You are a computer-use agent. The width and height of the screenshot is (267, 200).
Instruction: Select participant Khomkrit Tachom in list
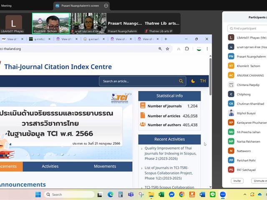pos(247,66)
